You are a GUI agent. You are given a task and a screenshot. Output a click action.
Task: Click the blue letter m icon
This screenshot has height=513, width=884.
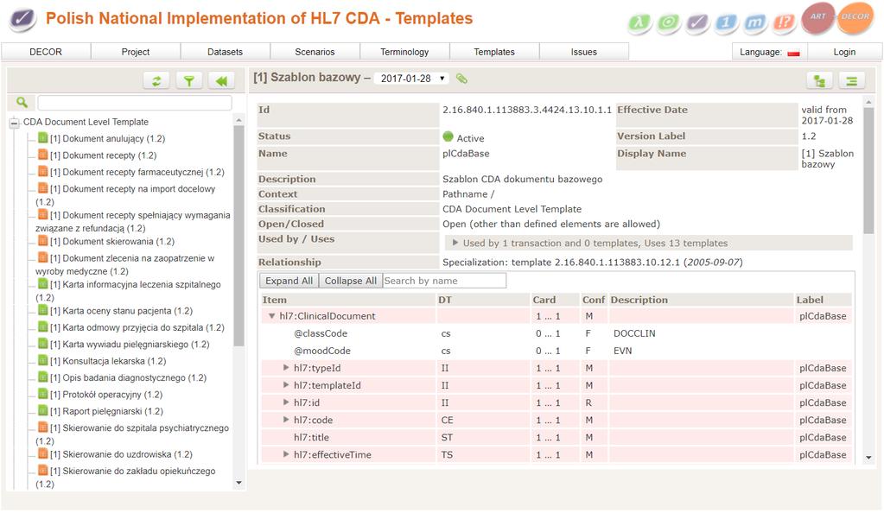tap(755, 23)
